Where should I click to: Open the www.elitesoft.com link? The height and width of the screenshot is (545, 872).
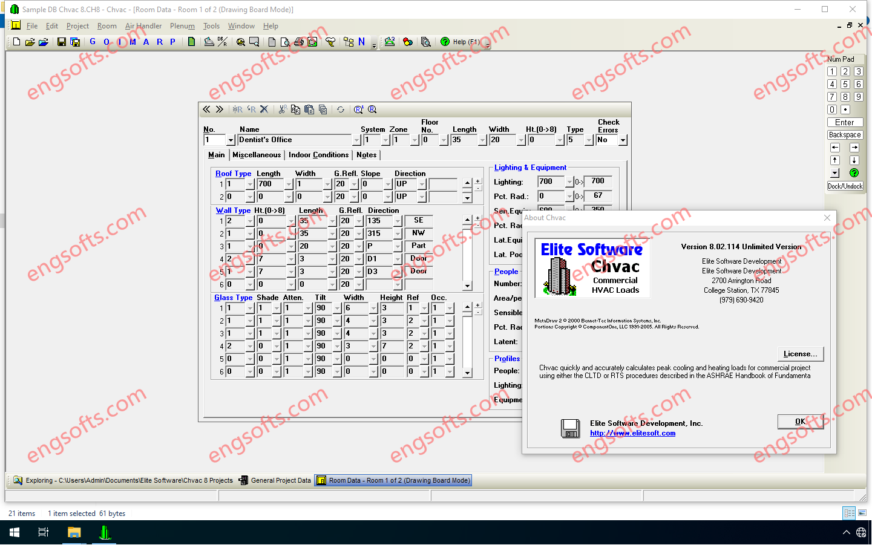632,433
